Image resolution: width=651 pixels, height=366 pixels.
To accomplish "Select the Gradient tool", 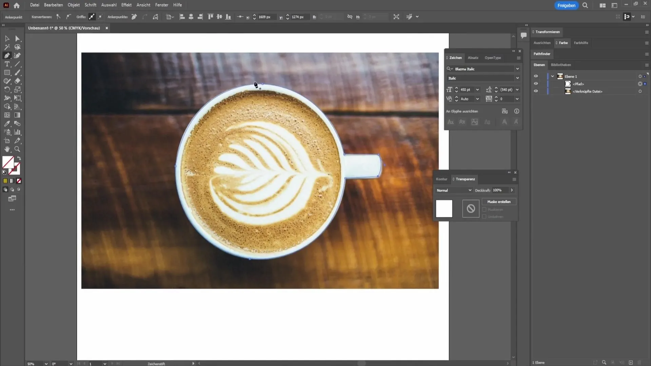I will pos(18,115).
